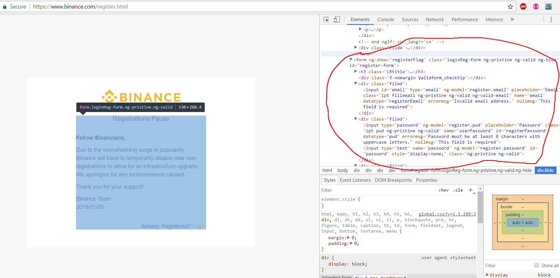Switch to the Elements tab
Screen dimensions: 560x278
(x=360, y=20)
